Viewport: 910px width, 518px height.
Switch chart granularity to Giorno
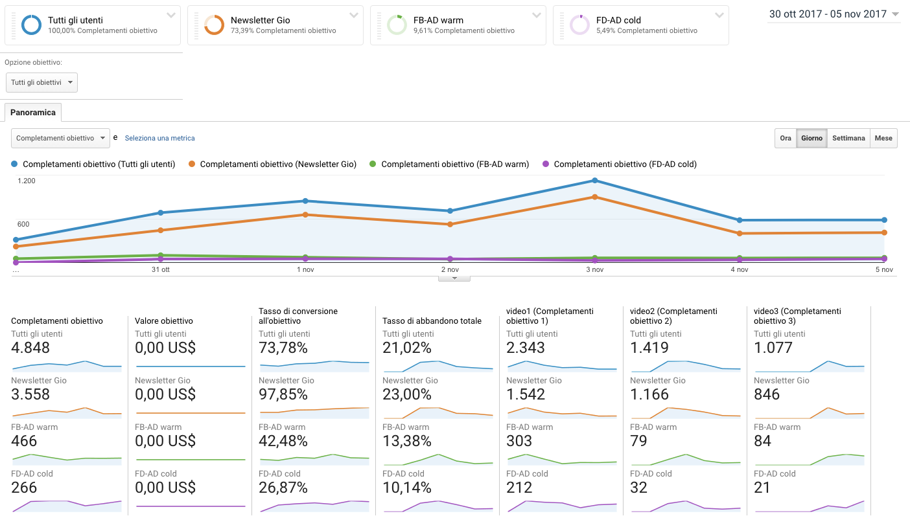(x=811, y=138)
